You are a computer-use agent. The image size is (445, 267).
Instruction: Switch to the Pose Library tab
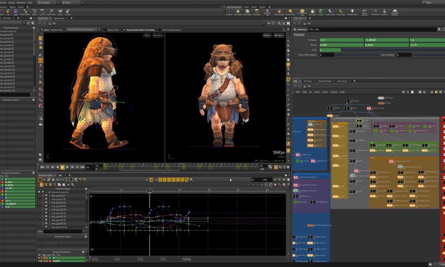(x=342, y=81)
